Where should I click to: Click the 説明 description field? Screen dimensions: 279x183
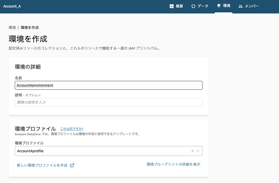[108, 102]
